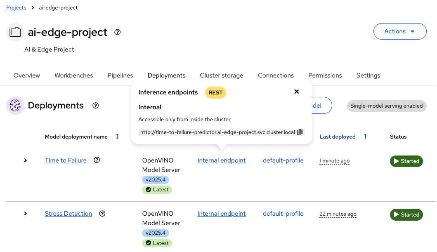This screenshot has height=252, width=437.
Task: Click help icon next to ai-edge-project title
Action: click(117, 32)
